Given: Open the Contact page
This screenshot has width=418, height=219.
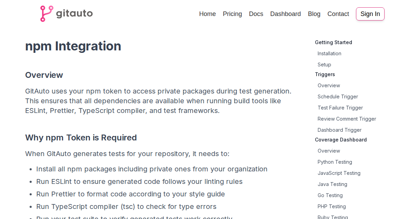Looking at the screenshot, I should 338,14.
